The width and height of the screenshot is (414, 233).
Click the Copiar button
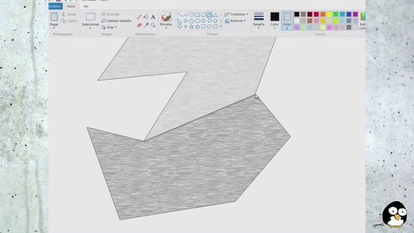click(69, 21)
